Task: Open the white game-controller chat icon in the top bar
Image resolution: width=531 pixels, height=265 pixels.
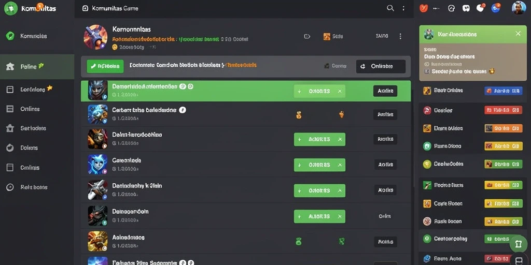Action: tap(467, 8)
